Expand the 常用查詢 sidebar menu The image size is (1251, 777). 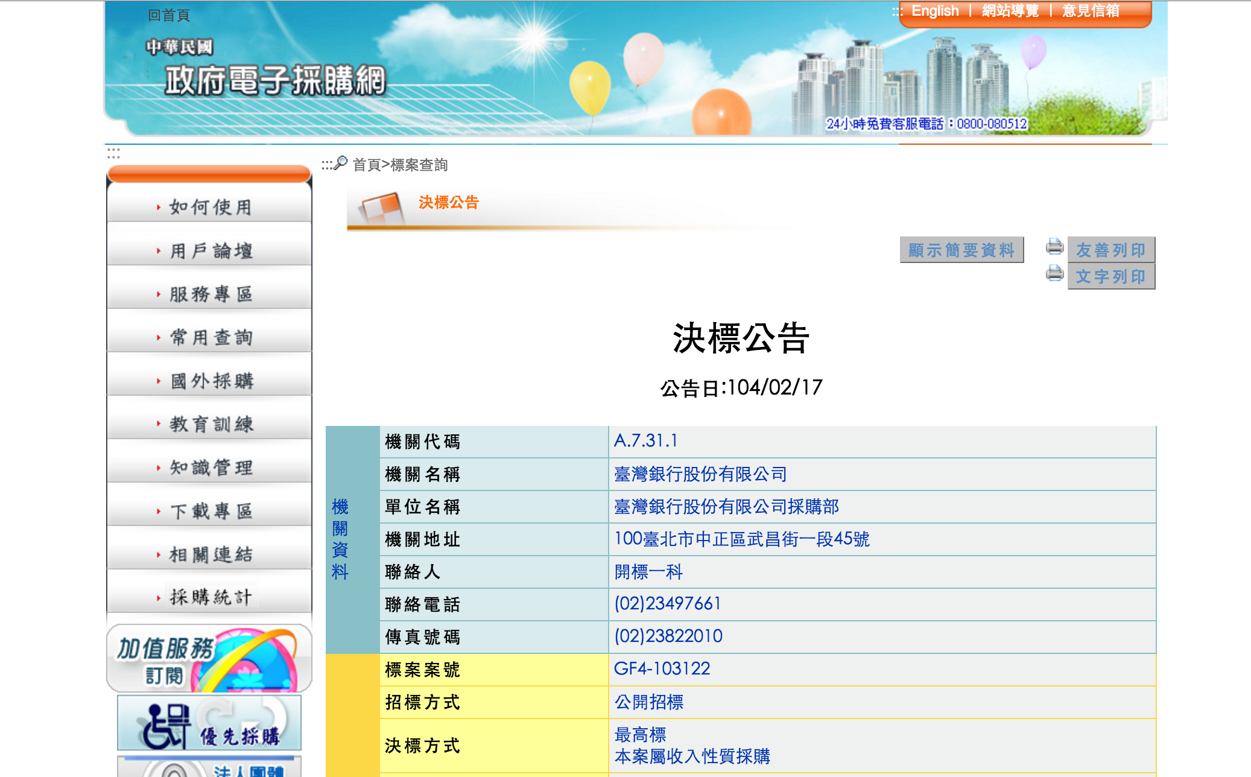[x=209, y=337]
